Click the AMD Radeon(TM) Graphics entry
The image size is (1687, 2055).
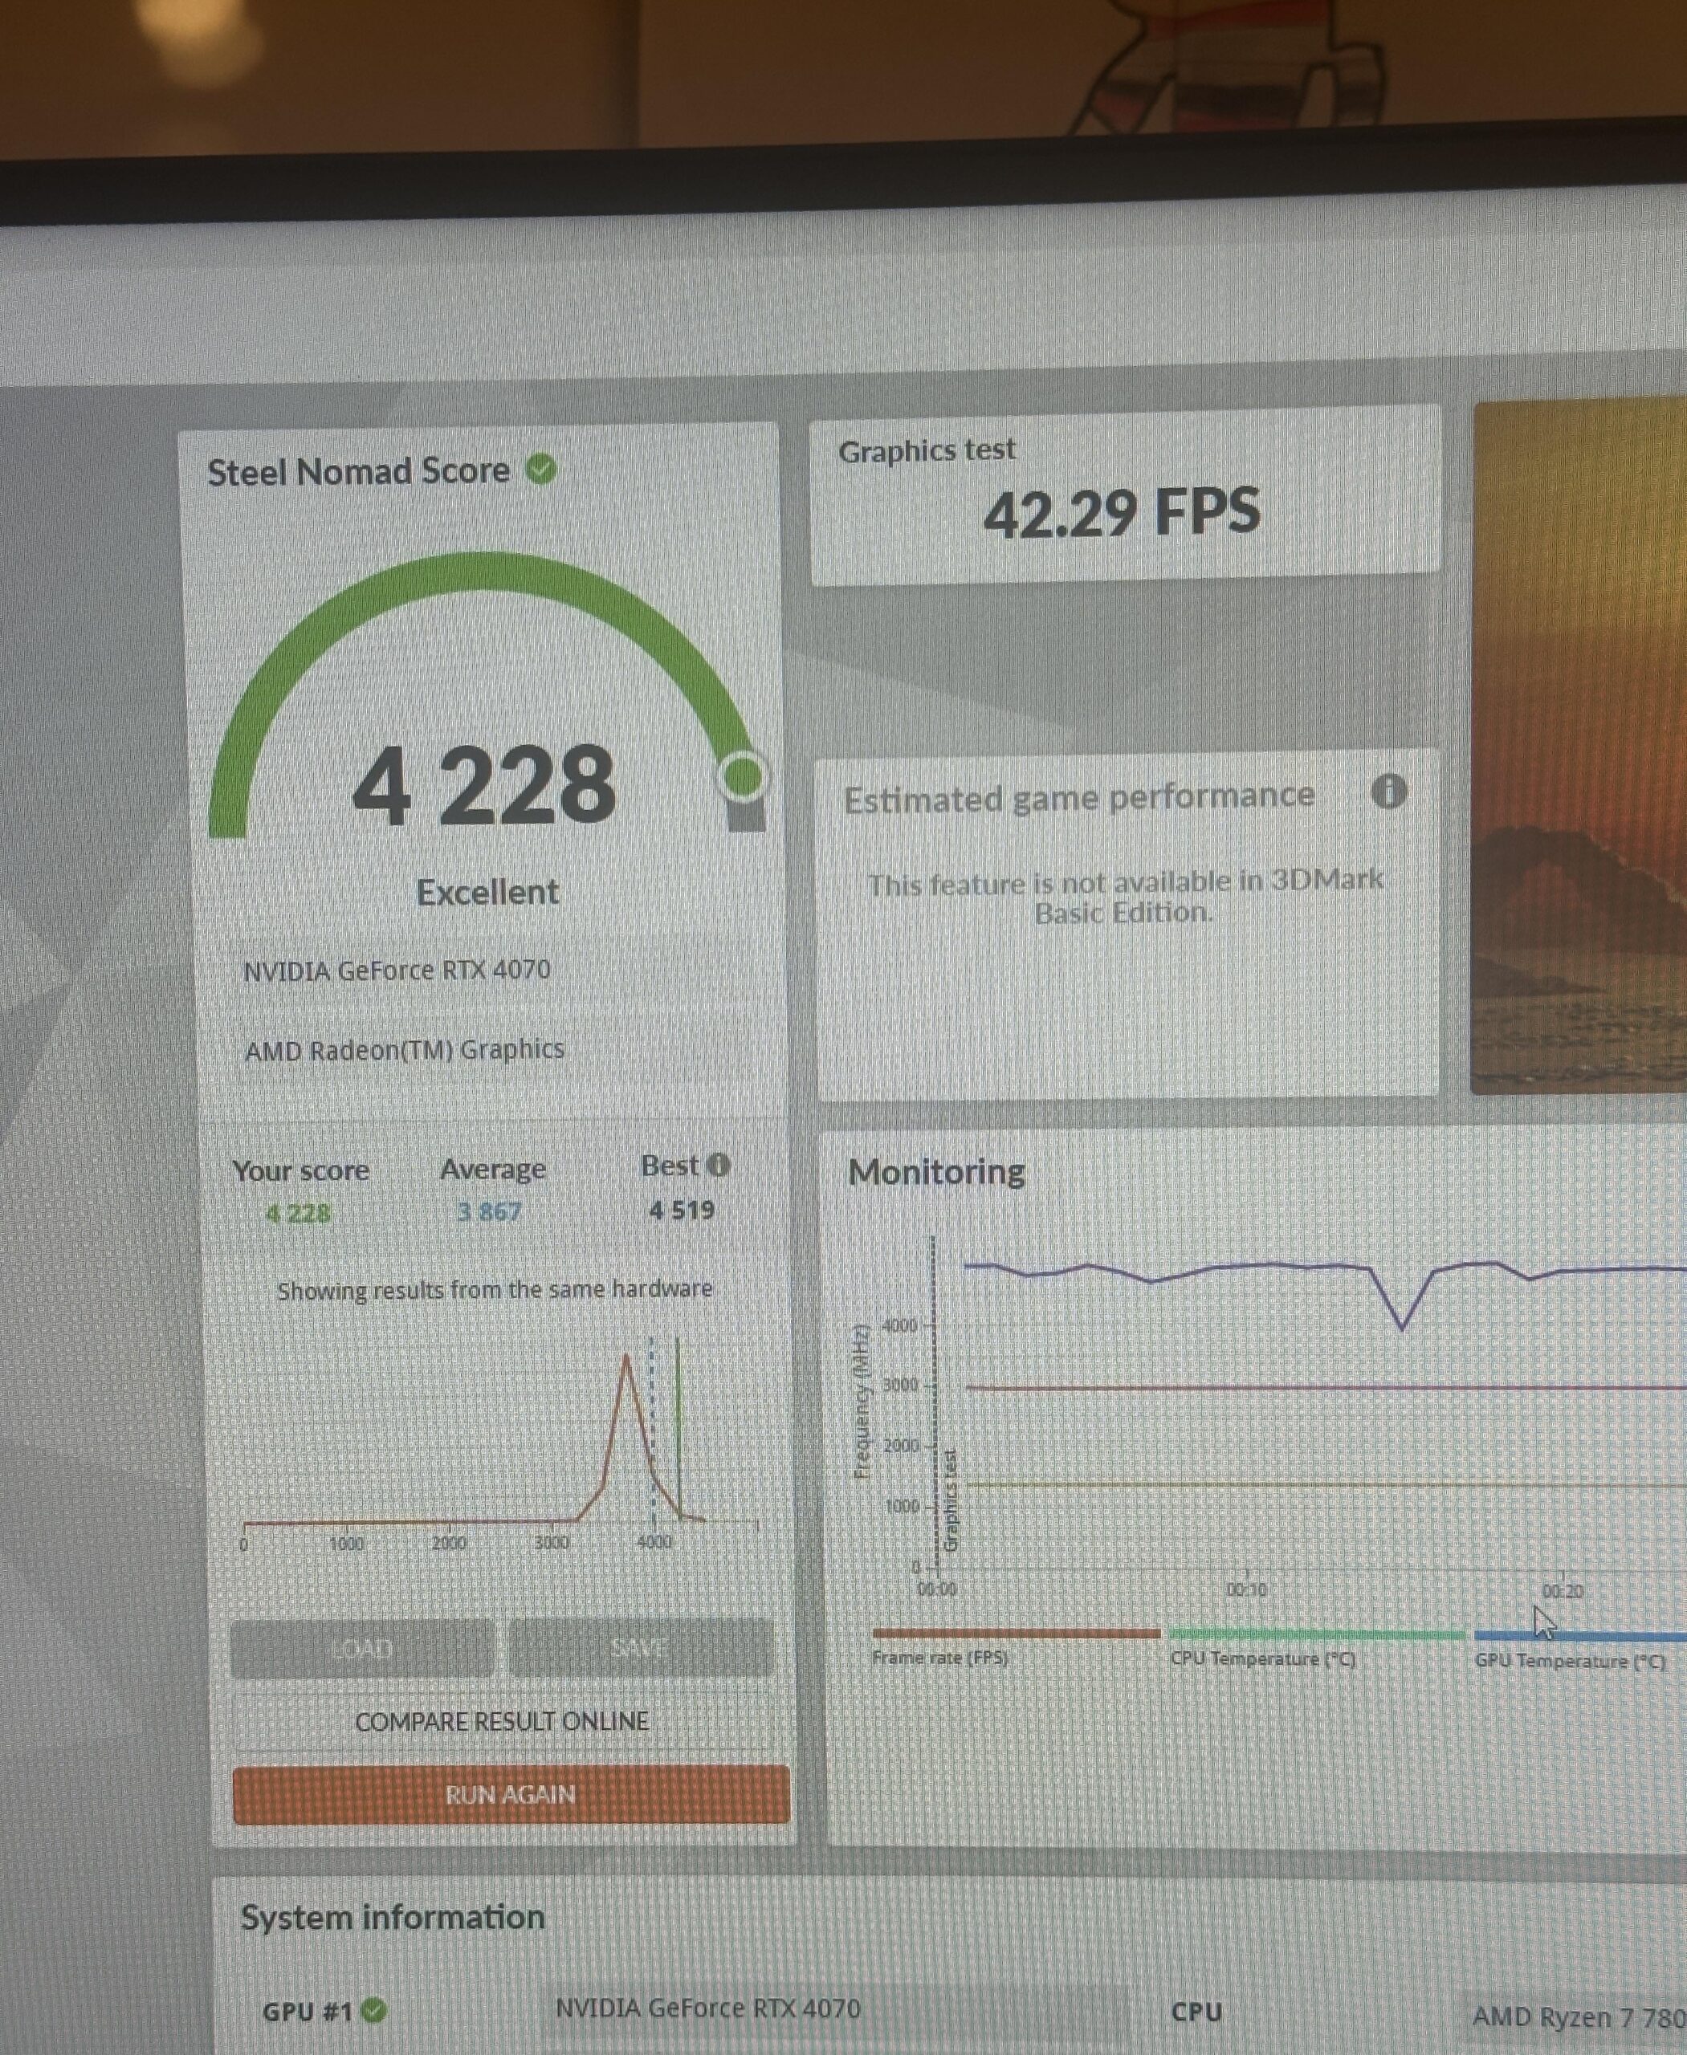[x=404, y=1050]
